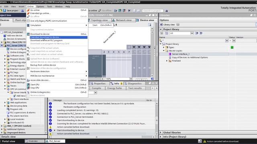
Task: Expand the Info (Project library) section
Action: pyautogui.click(x=161, y=137)
